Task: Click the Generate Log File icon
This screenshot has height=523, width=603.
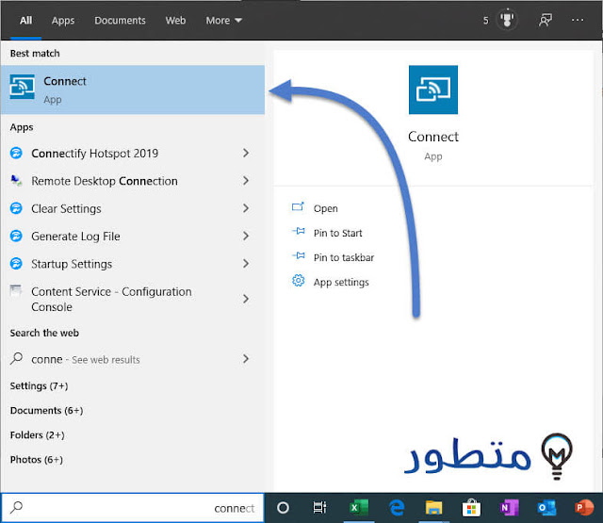Action: tap(16, 237)
